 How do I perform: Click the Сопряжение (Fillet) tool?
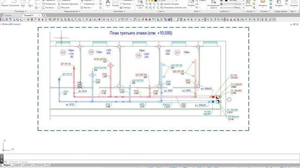click(x=88, y=4)
